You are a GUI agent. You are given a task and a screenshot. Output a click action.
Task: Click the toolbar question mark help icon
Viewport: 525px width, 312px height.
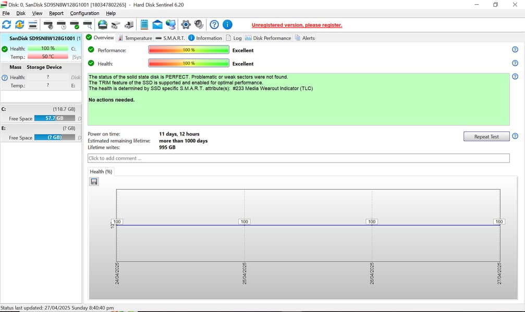click(214, 24)
